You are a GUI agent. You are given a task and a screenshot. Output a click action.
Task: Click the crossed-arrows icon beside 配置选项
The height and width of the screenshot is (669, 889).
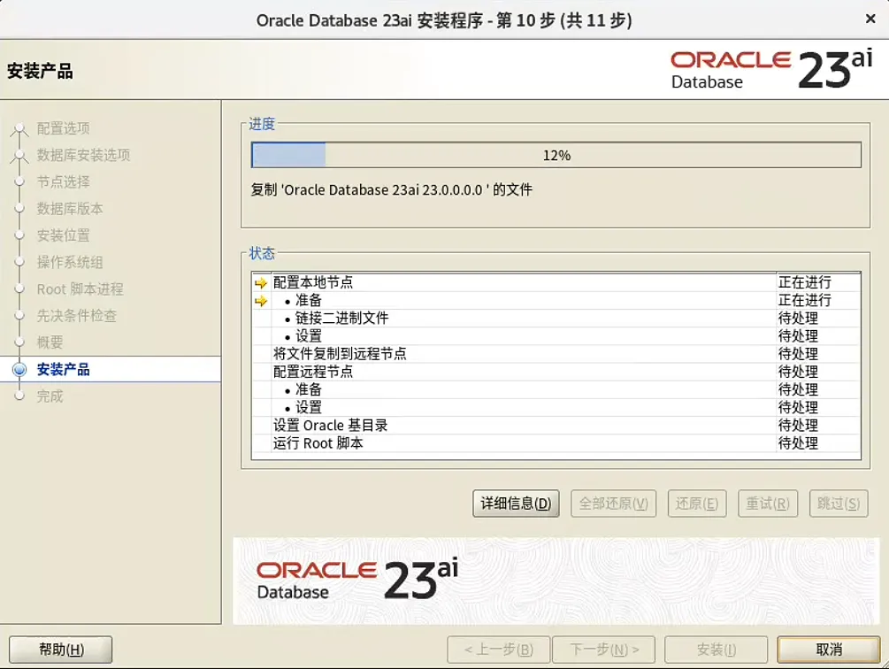pos(18,128)
